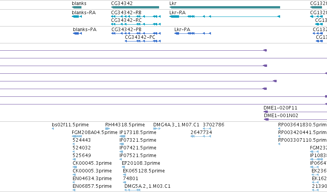This screenshot has height=192, width=327.
Task: Click the 2647734 alignment glyph
Action: (x=201, y=136)
